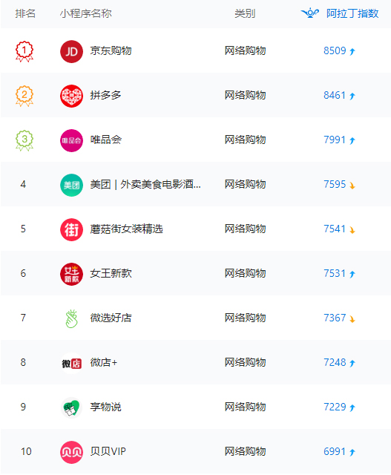Click the green 美团 logo icon
Screen dimensions: 391x475
(x=71, y=185)
